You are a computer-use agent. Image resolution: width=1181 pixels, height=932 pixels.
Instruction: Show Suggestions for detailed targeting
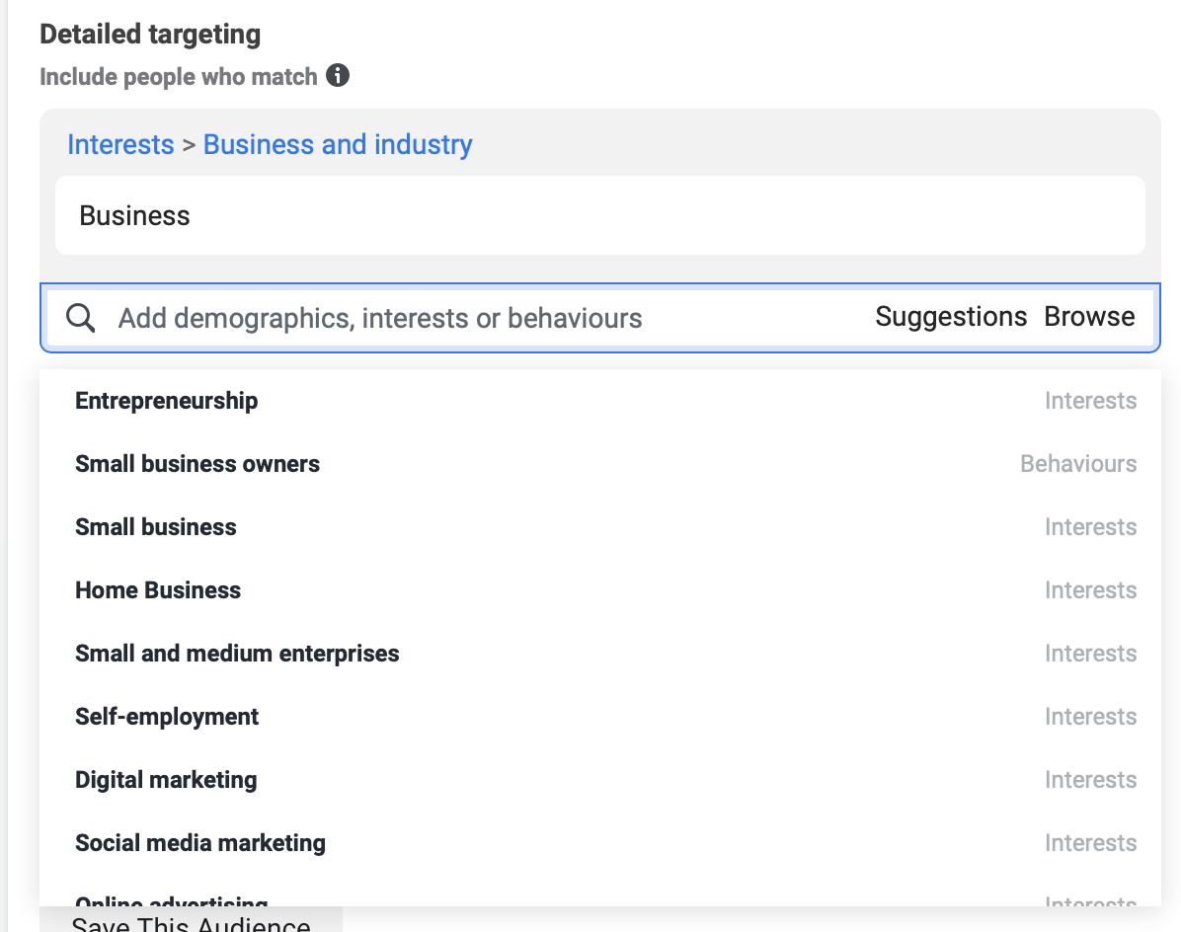point(951,317)
